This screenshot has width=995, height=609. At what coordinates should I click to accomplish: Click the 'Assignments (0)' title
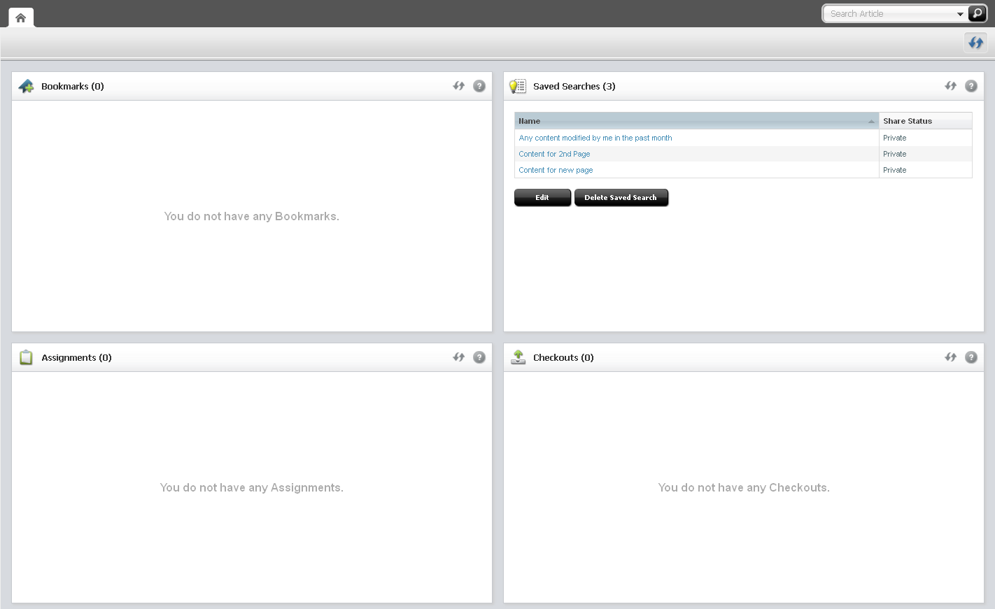pos(77,357)
